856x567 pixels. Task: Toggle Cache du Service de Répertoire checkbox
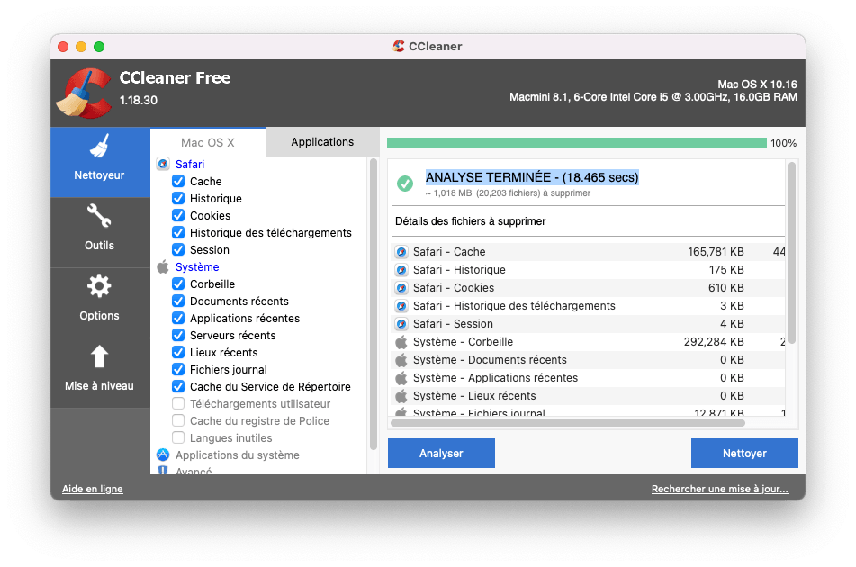point(178,386)
